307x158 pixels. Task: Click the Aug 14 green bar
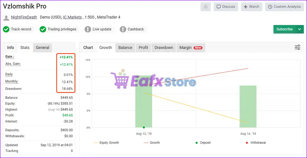click(248, 107)
